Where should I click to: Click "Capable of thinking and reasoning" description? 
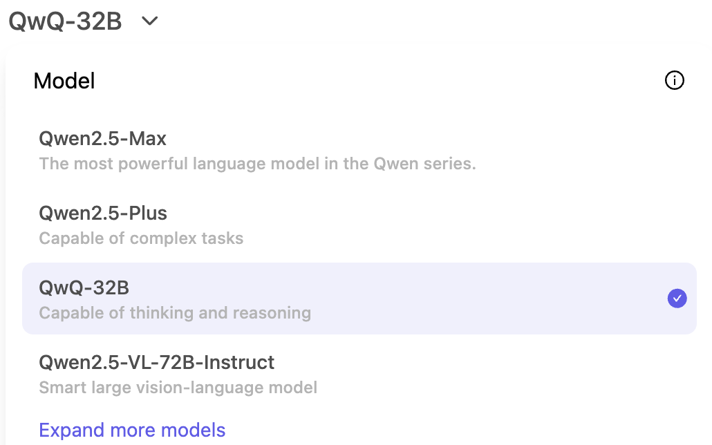176,313
